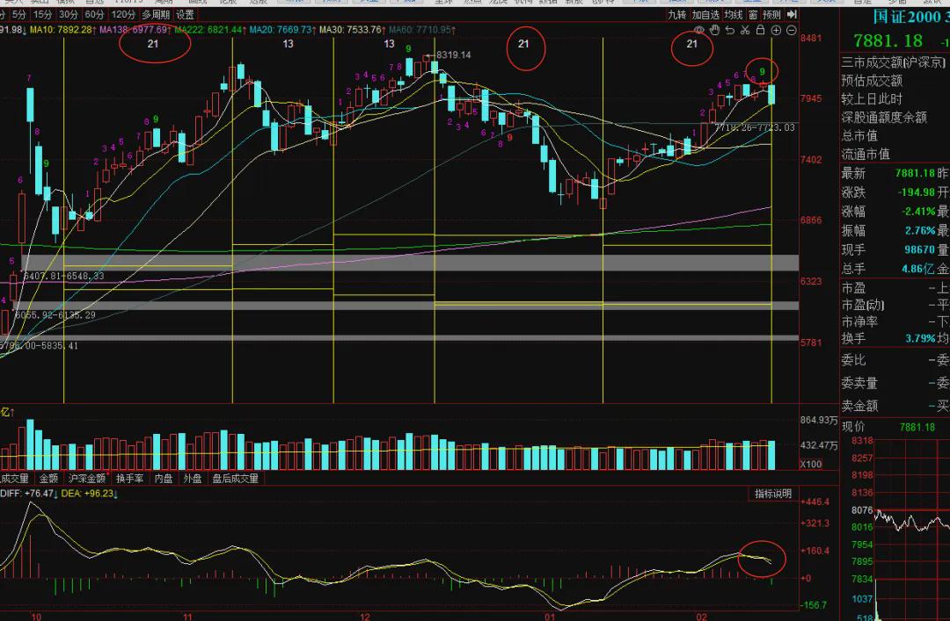The height and width of the screenshot is (621, 950).
Task: Click the MA30: 7533.76 label
Action: click(x=353, y=30)
